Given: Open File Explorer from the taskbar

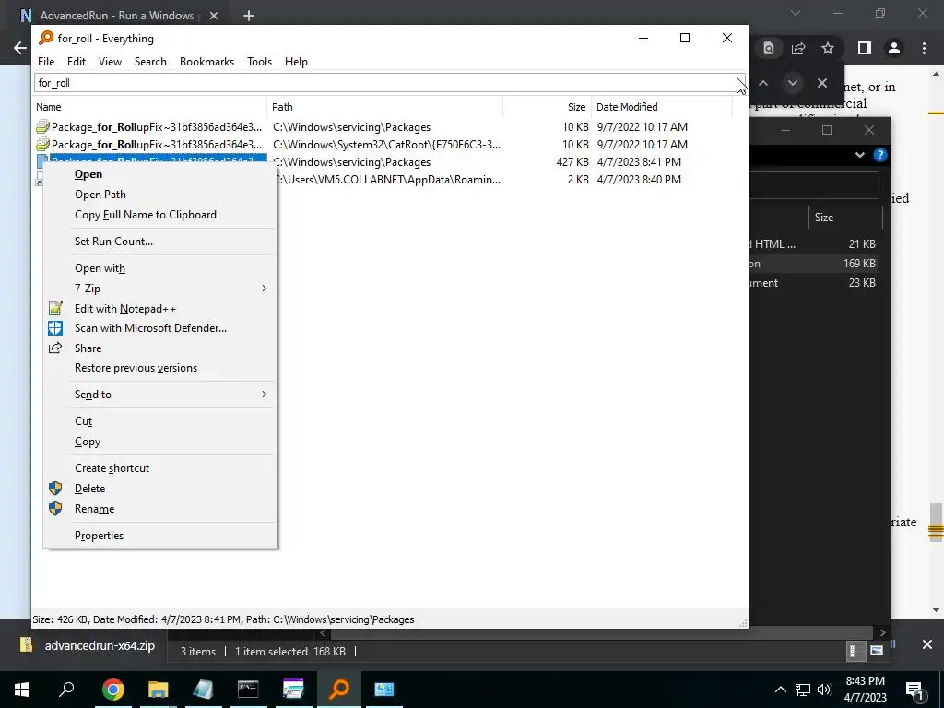Looking at the screenshot, I should coord(159,690).
